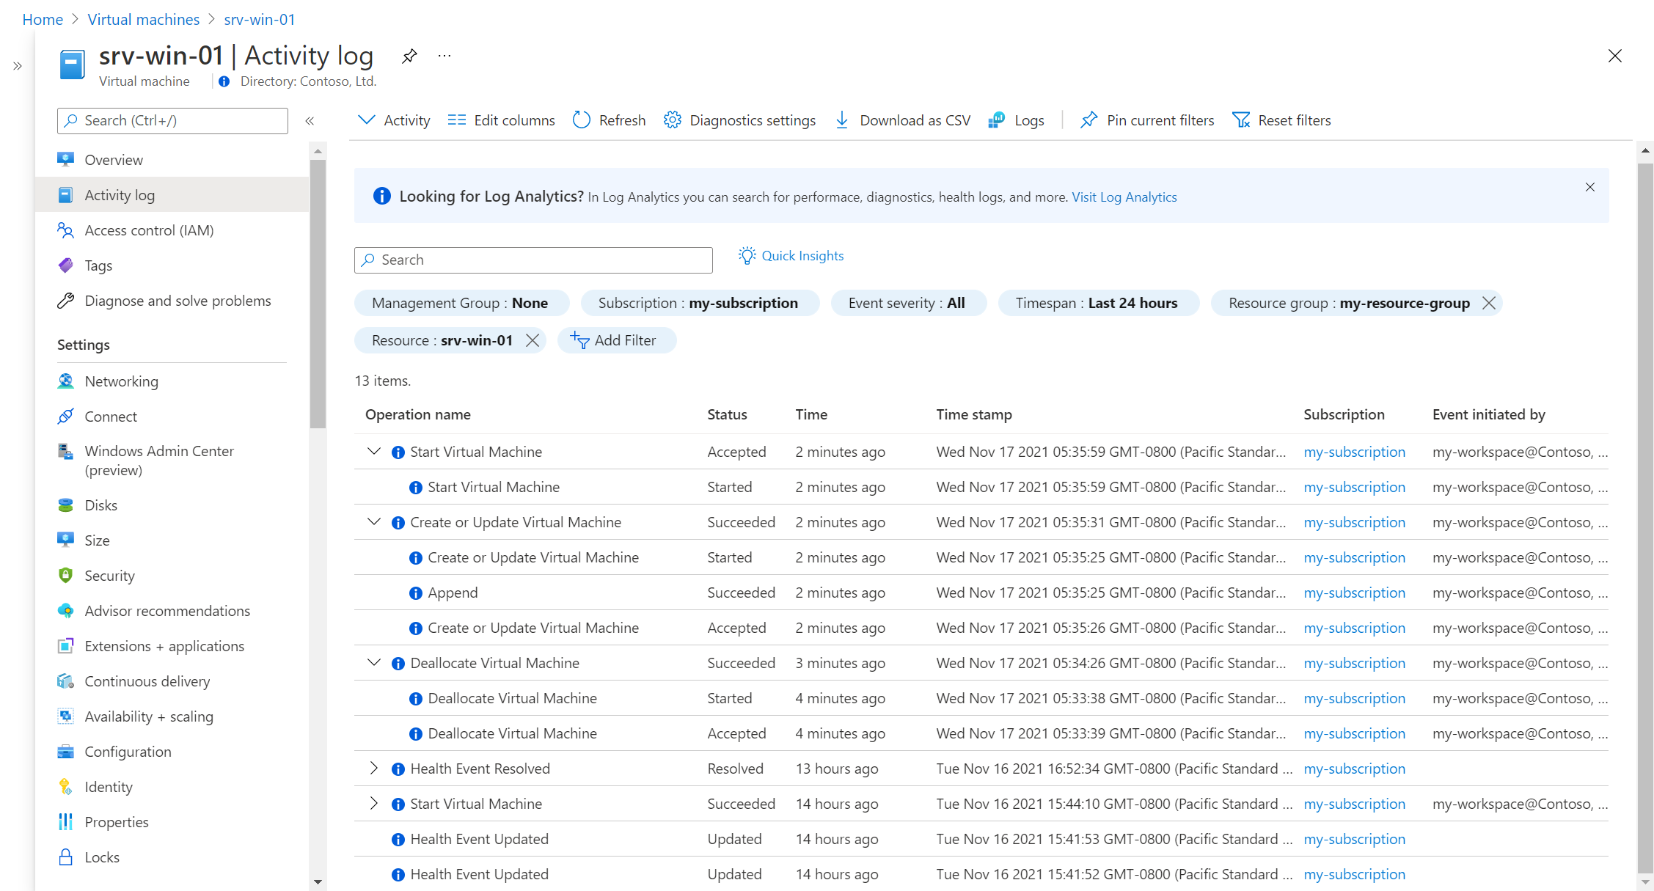This screenshot has height=891, width=1654.
Task: Open Tags in the sidebar
Action: coord(172,265)
